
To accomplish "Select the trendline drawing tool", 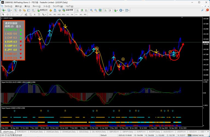I will click(x=22, y=14).
